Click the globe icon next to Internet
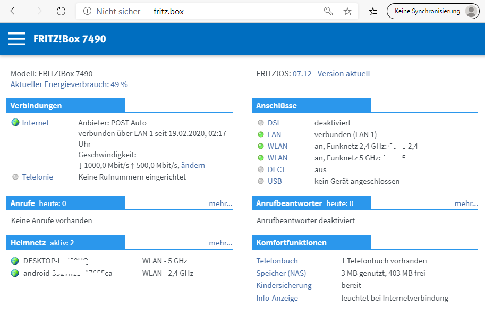485x315 pixels. pos(15,123)
